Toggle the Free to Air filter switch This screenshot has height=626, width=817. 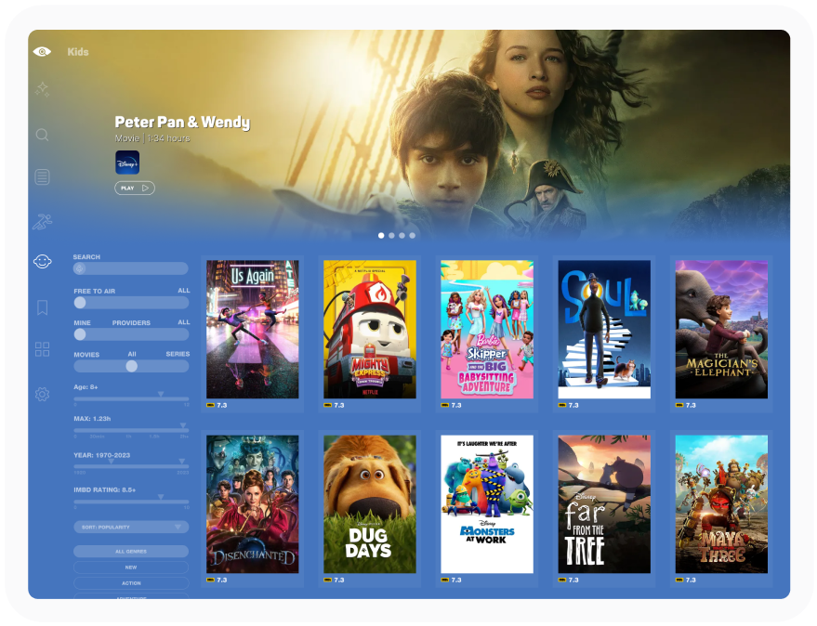tap(80, 302)
